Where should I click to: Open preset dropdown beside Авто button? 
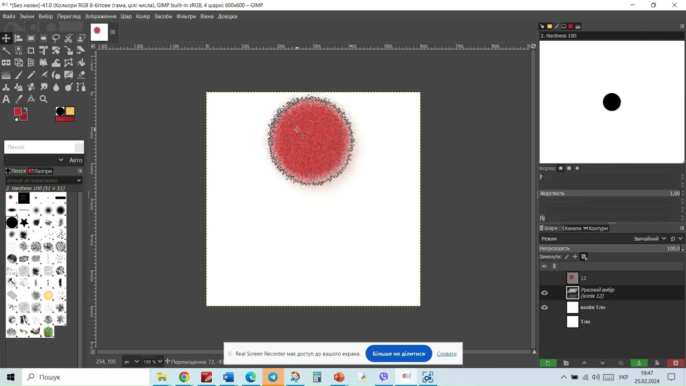pyautogui.click(x=35, y=160)
